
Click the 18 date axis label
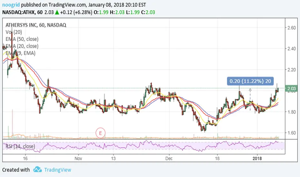[x=217, y=158]
